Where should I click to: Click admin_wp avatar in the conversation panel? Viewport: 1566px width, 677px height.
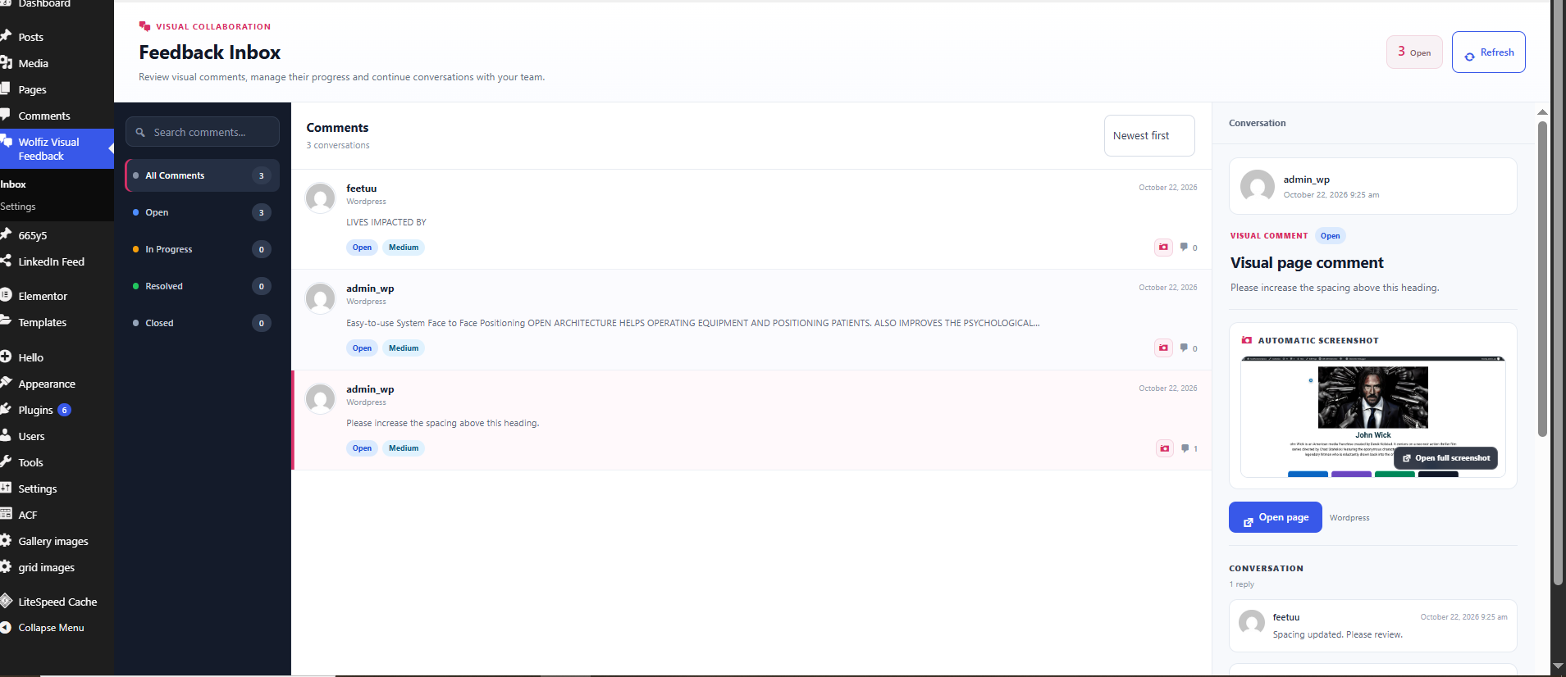[x=1257, y=186]
